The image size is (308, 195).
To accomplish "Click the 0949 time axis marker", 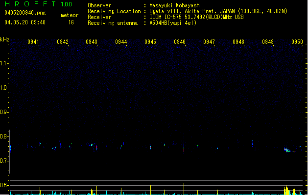I will pyautogui.click(x=268, y=42).
